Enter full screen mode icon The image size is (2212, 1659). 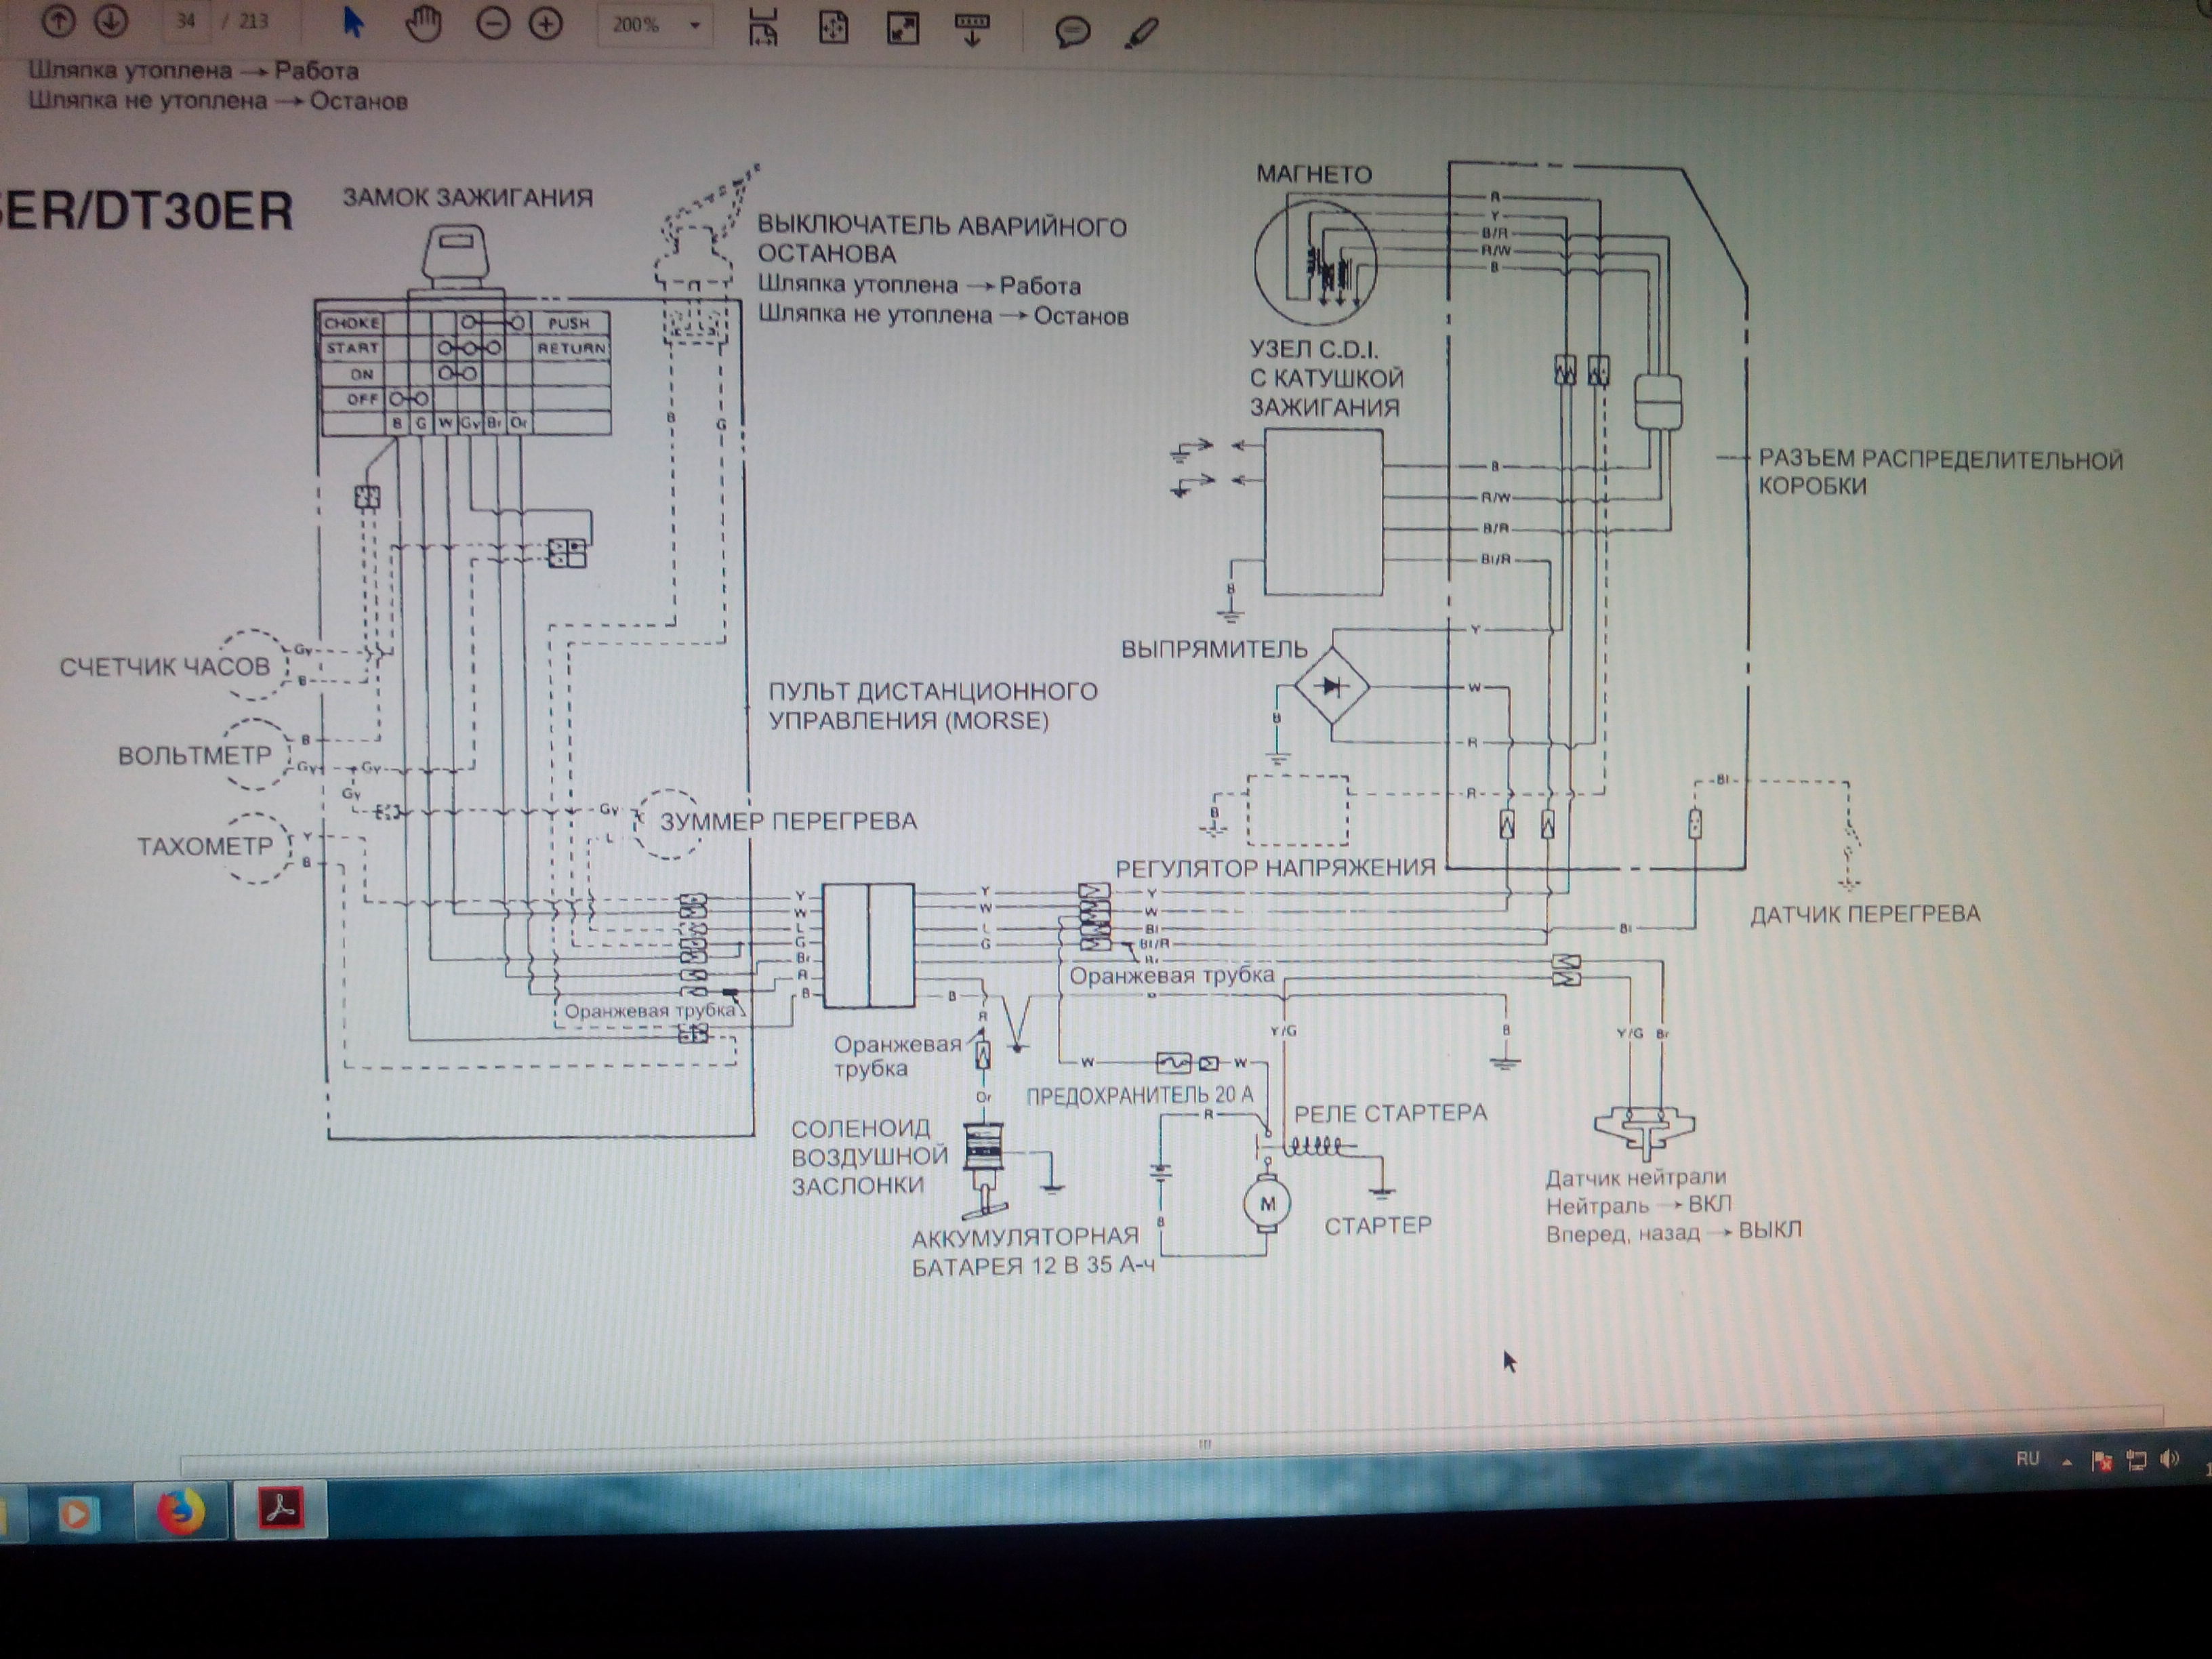(903, 28)
